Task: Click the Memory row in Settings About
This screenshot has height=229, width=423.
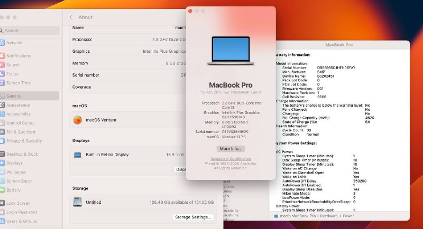Action: tap(127, 63)
